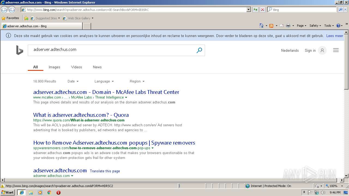
Task: Click the Print icon
Action: tap(288, 26)
